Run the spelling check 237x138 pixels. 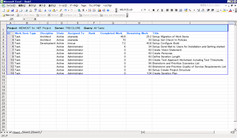point(36,10)
